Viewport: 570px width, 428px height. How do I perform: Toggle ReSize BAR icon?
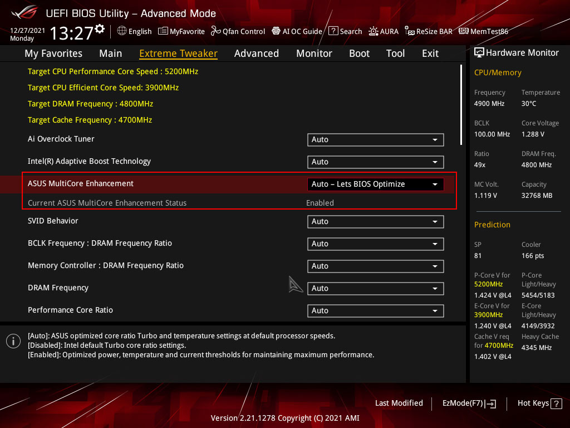(x=410, y=31)
